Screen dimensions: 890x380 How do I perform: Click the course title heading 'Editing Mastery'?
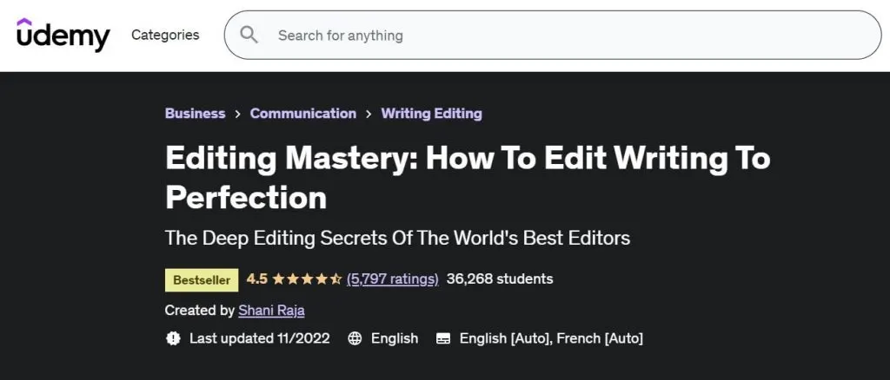point(468,177)
